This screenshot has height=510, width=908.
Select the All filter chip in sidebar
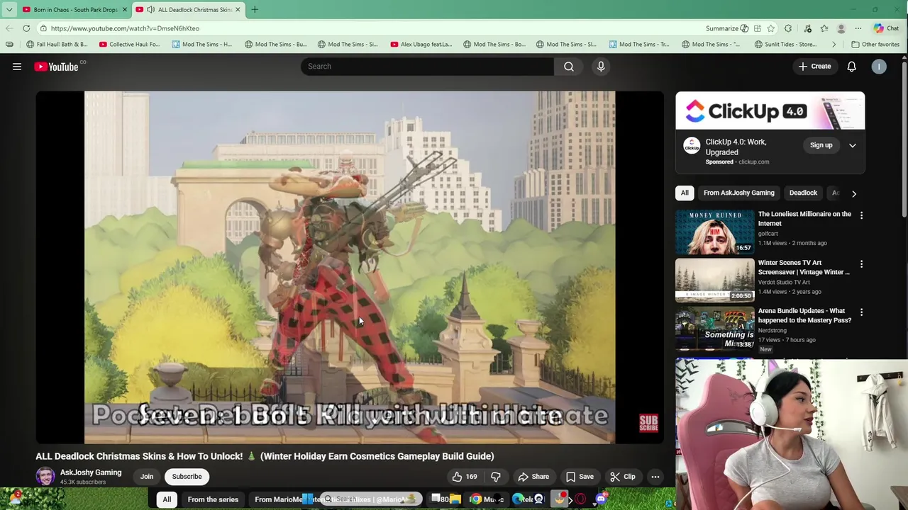click(x=685, y=193)
